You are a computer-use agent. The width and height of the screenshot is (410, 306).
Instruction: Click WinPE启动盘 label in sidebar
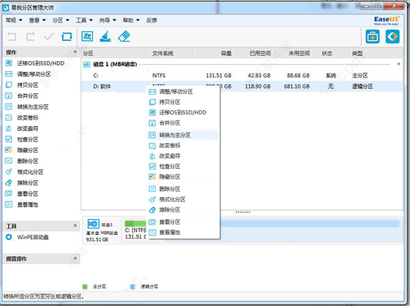click(33, 237)
